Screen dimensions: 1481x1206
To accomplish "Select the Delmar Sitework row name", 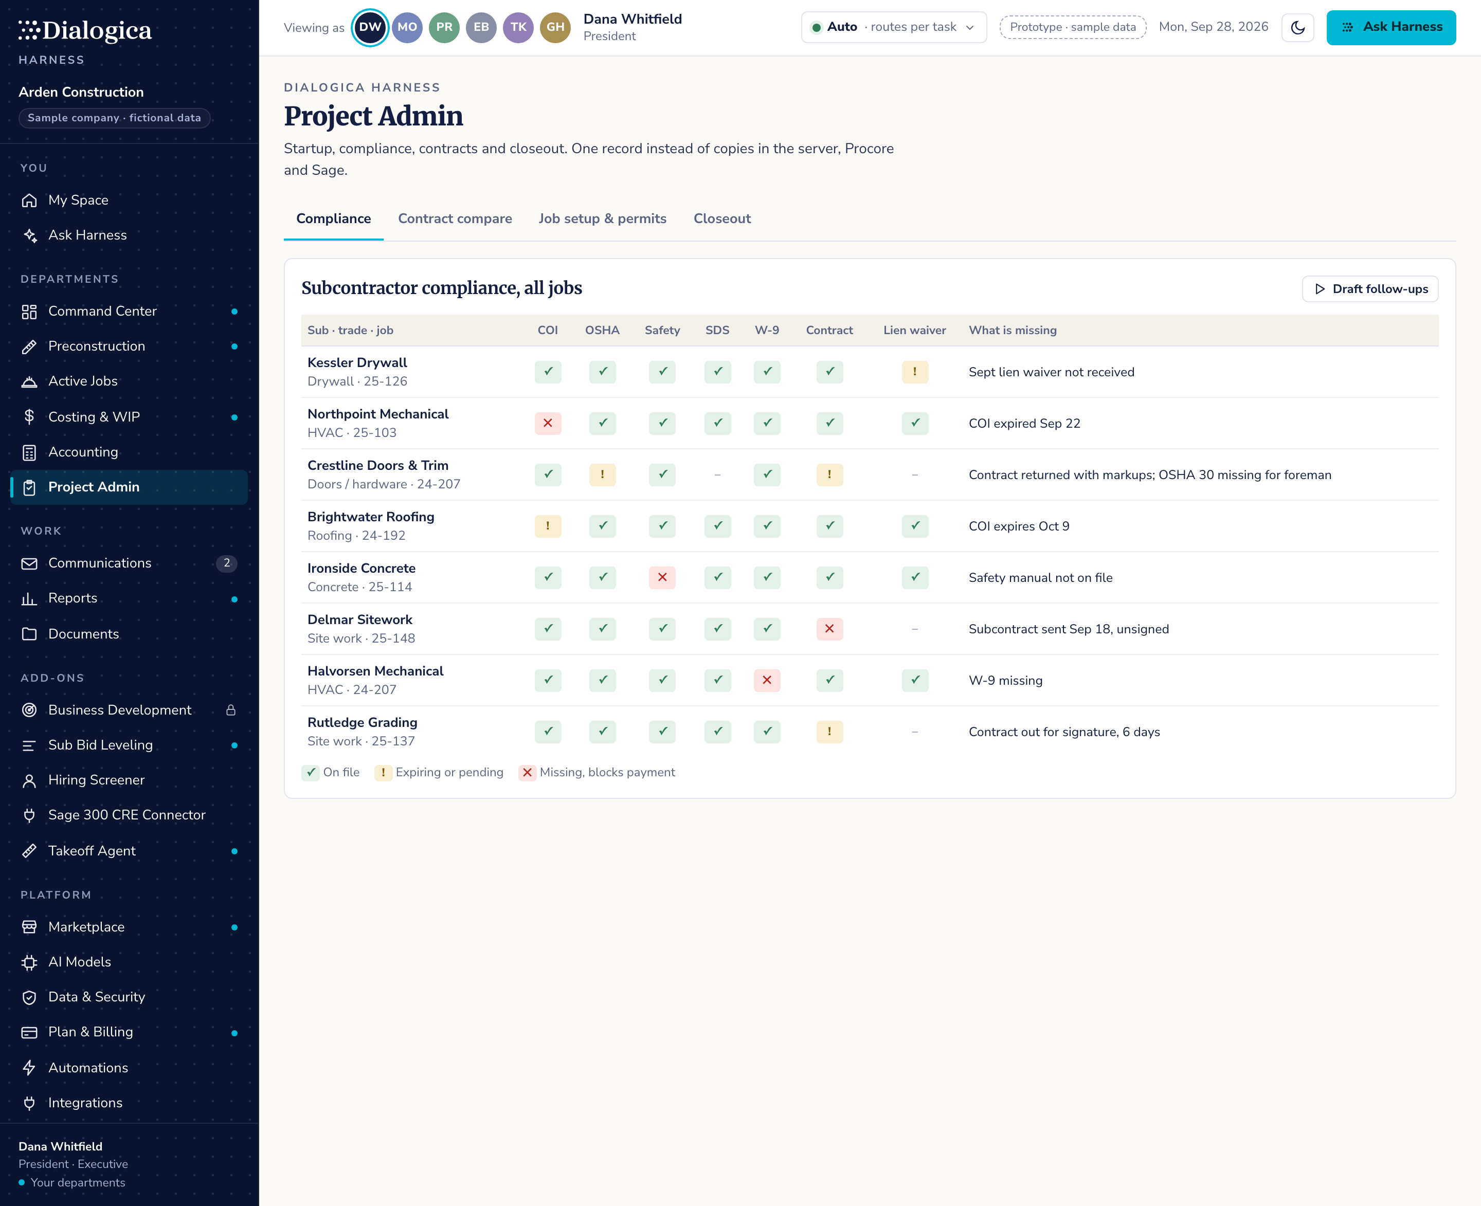I will pos(360,619).
